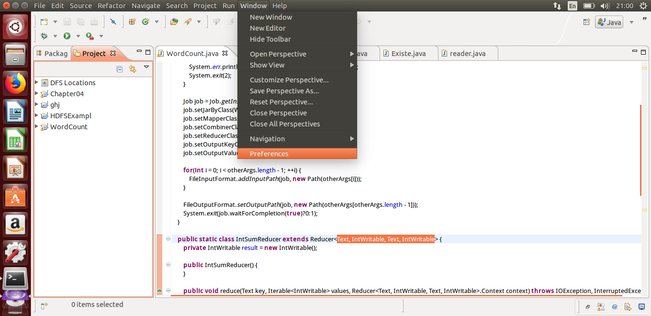651x316 pixels.
Task: Open the New wizard dropdown arrow
Action: click(x=55, y=22)
